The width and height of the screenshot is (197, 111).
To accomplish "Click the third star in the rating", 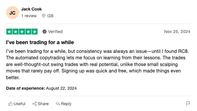I will tap(22, 32).
